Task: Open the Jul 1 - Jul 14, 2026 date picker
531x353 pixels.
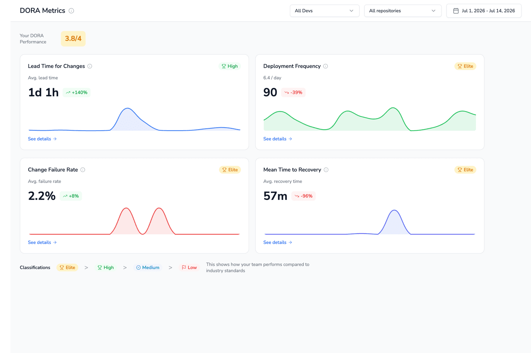Action: coord(484,11)
